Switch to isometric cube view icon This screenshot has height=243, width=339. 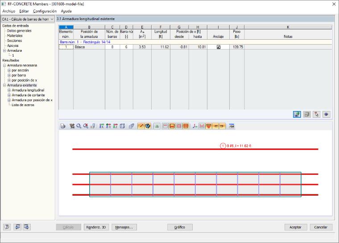(x=122, y=126)
